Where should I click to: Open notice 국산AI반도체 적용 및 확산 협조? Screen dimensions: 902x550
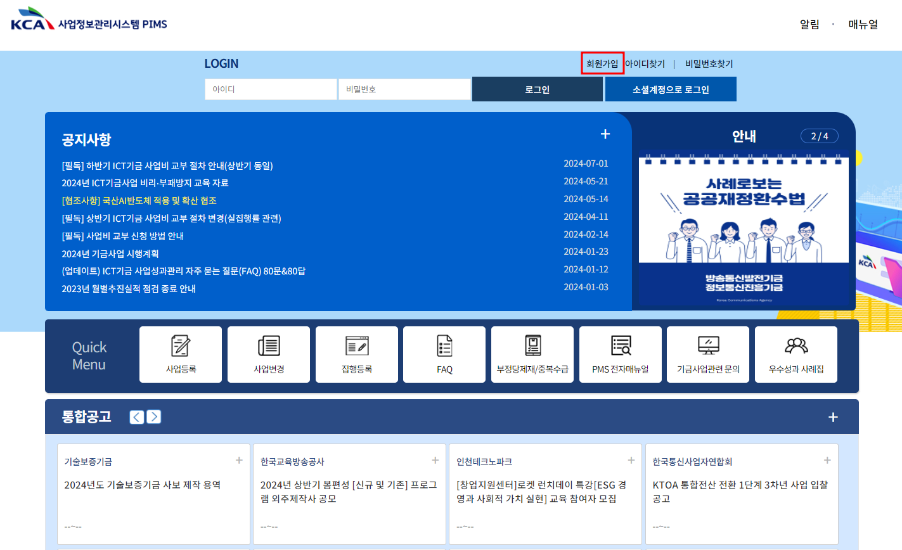(139, 201)
